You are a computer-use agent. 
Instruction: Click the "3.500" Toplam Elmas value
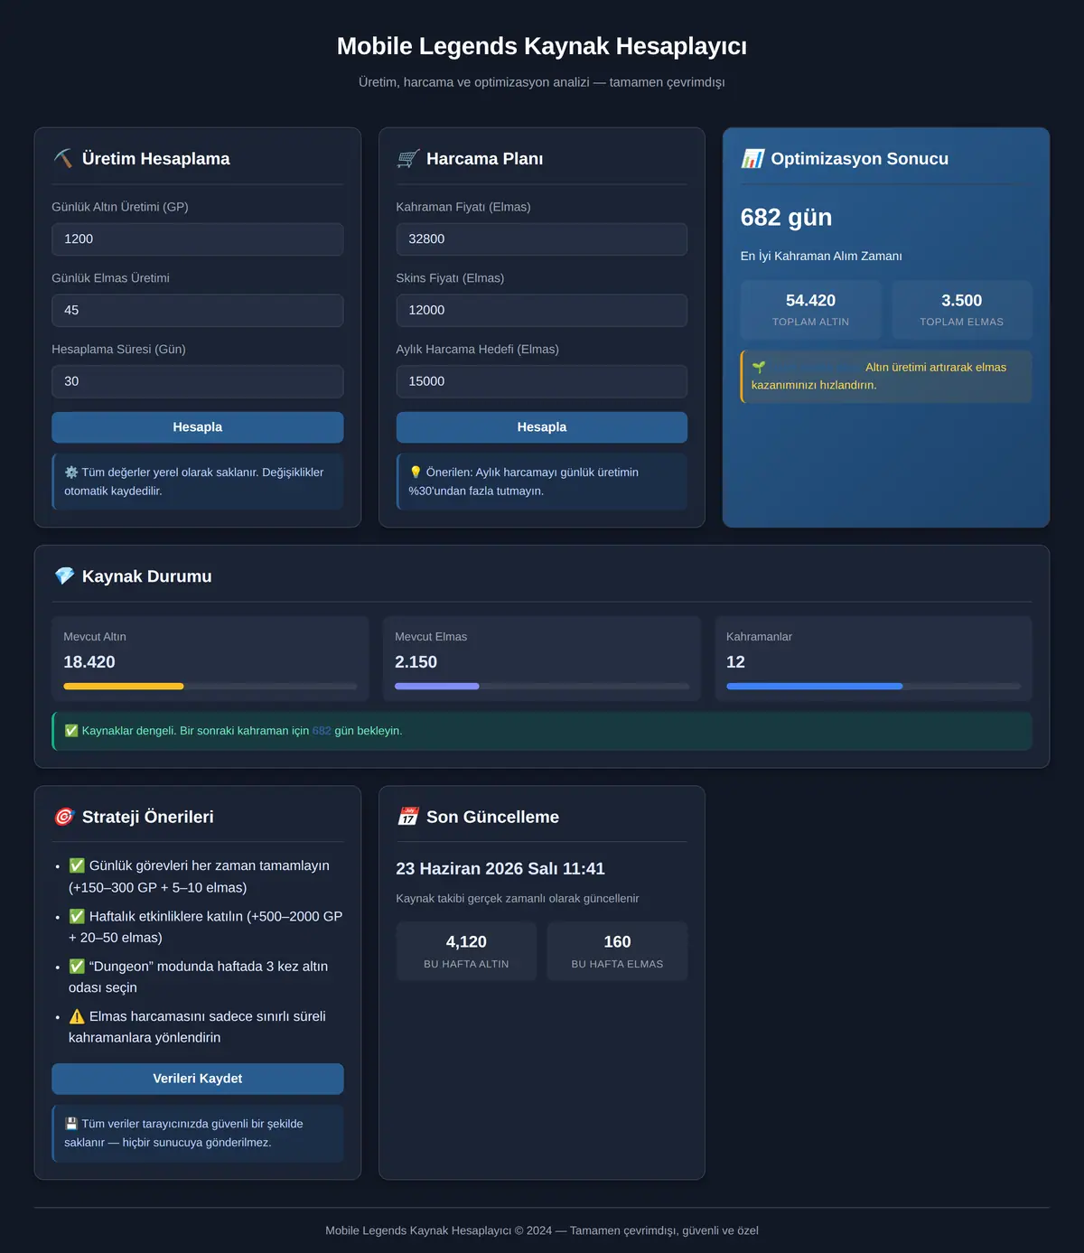click(962, 301)
